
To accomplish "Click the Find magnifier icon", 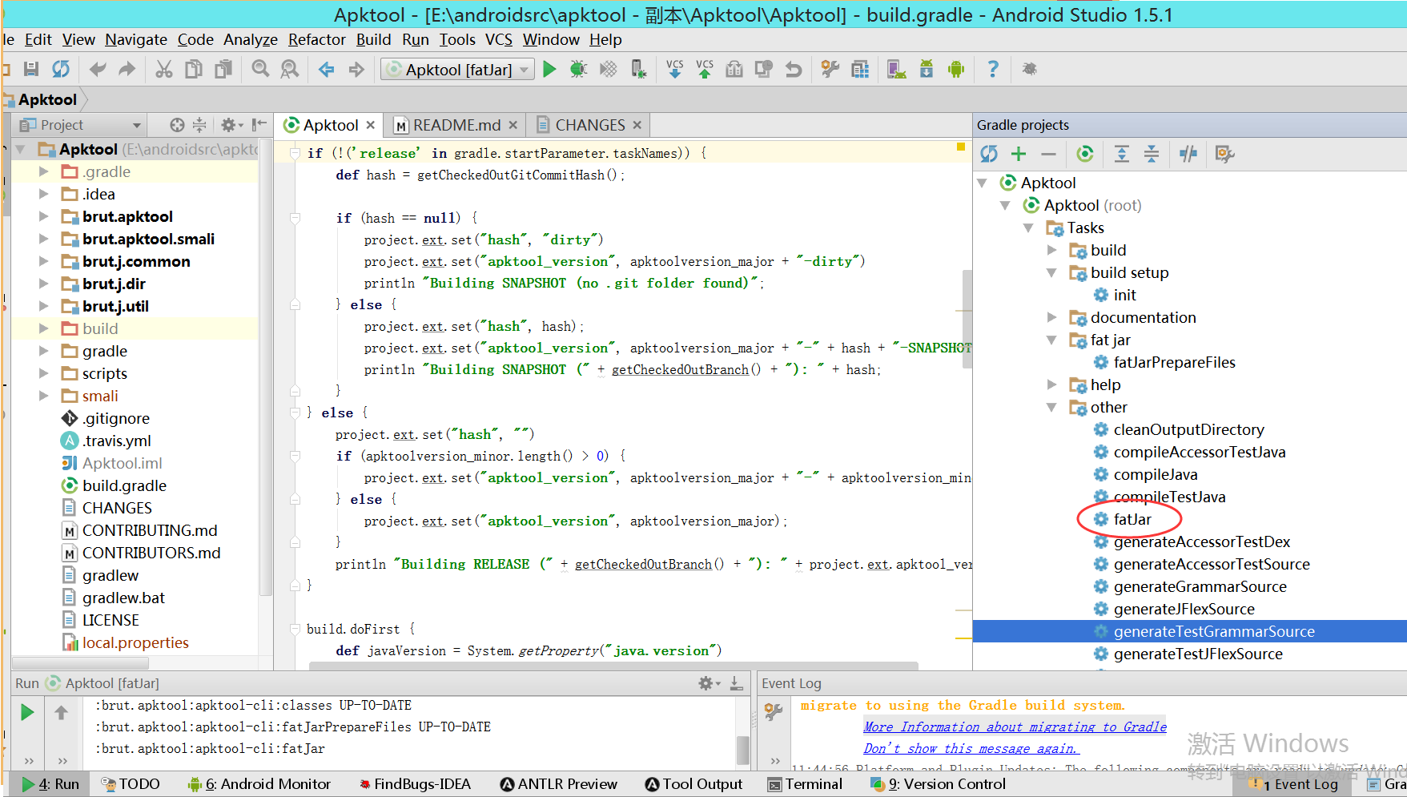I will click(260, 70).
